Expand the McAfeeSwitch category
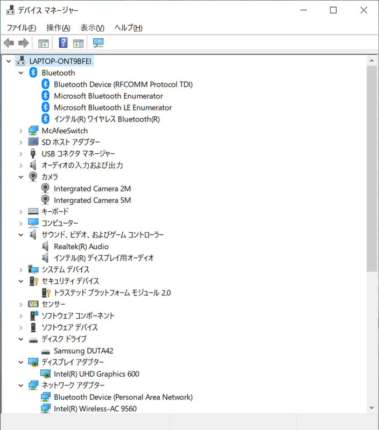The height and width of the screenshot is (430, 379). click(21, 131)
